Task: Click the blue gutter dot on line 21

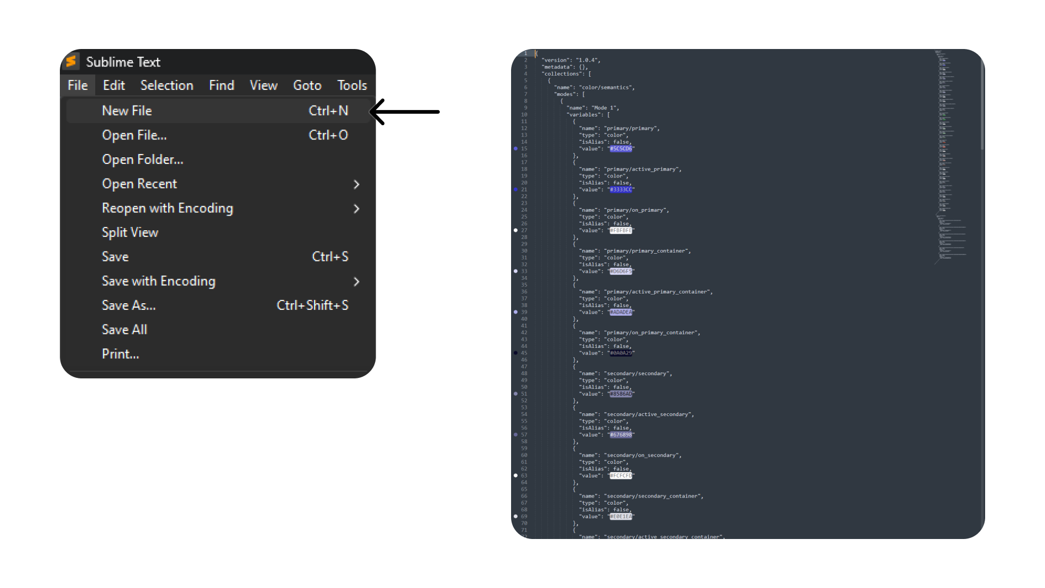Action: (x=516, y=189)
